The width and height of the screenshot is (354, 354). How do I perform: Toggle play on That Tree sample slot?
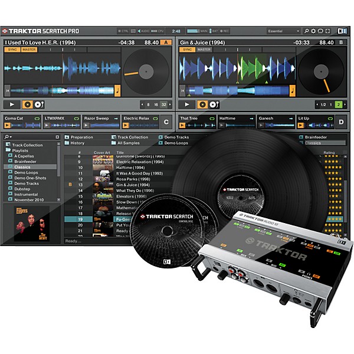pyautogui.click(x=183, y=126)
